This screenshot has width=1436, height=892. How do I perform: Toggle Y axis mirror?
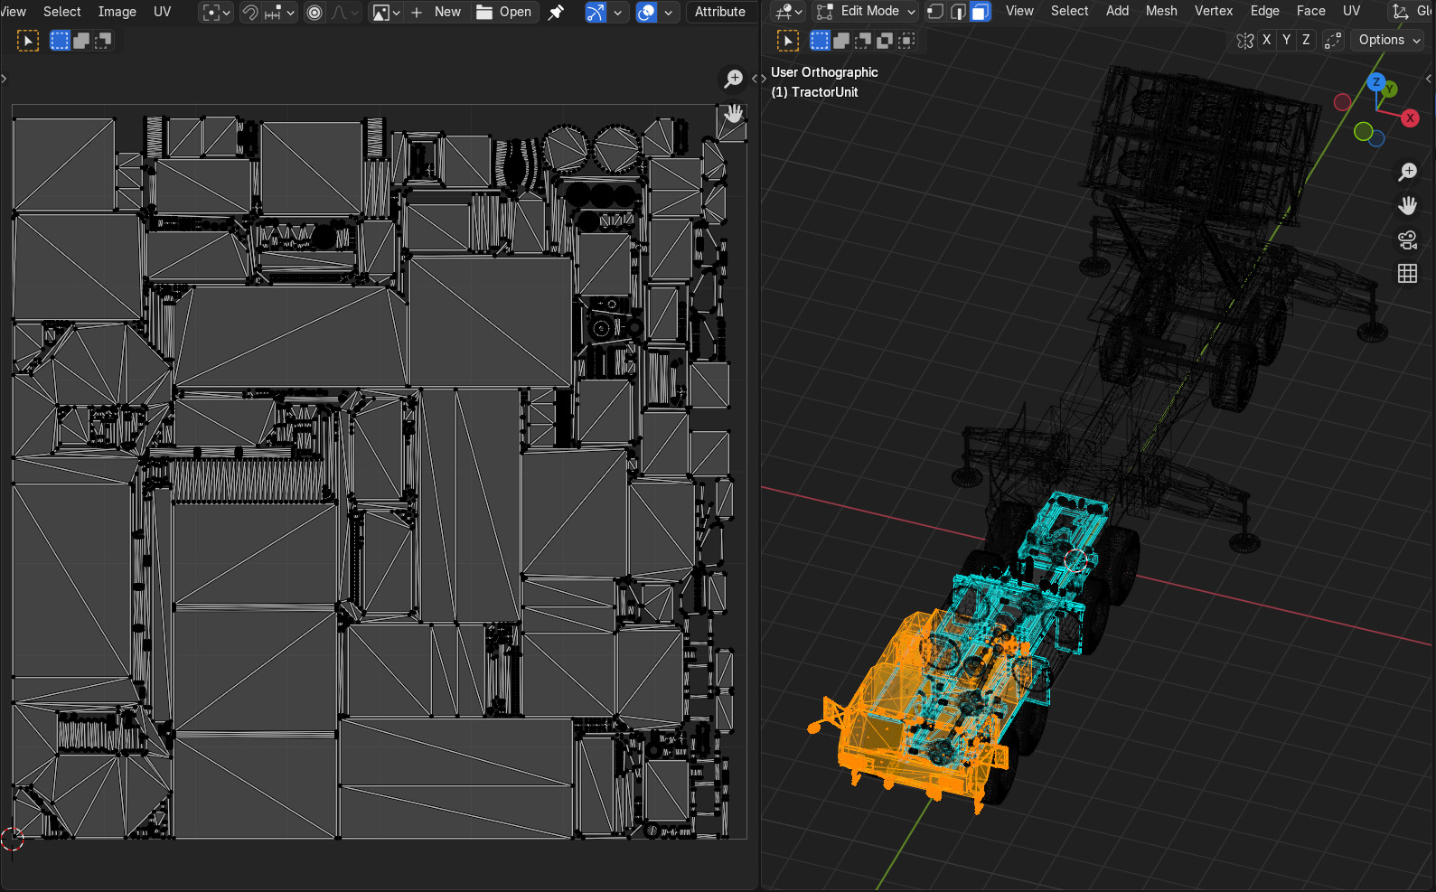point(1287,40)
